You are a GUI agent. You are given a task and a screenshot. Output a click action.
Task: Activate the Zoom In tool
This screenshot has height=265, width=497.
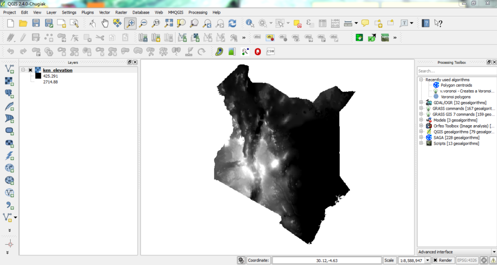click(131, 23)
